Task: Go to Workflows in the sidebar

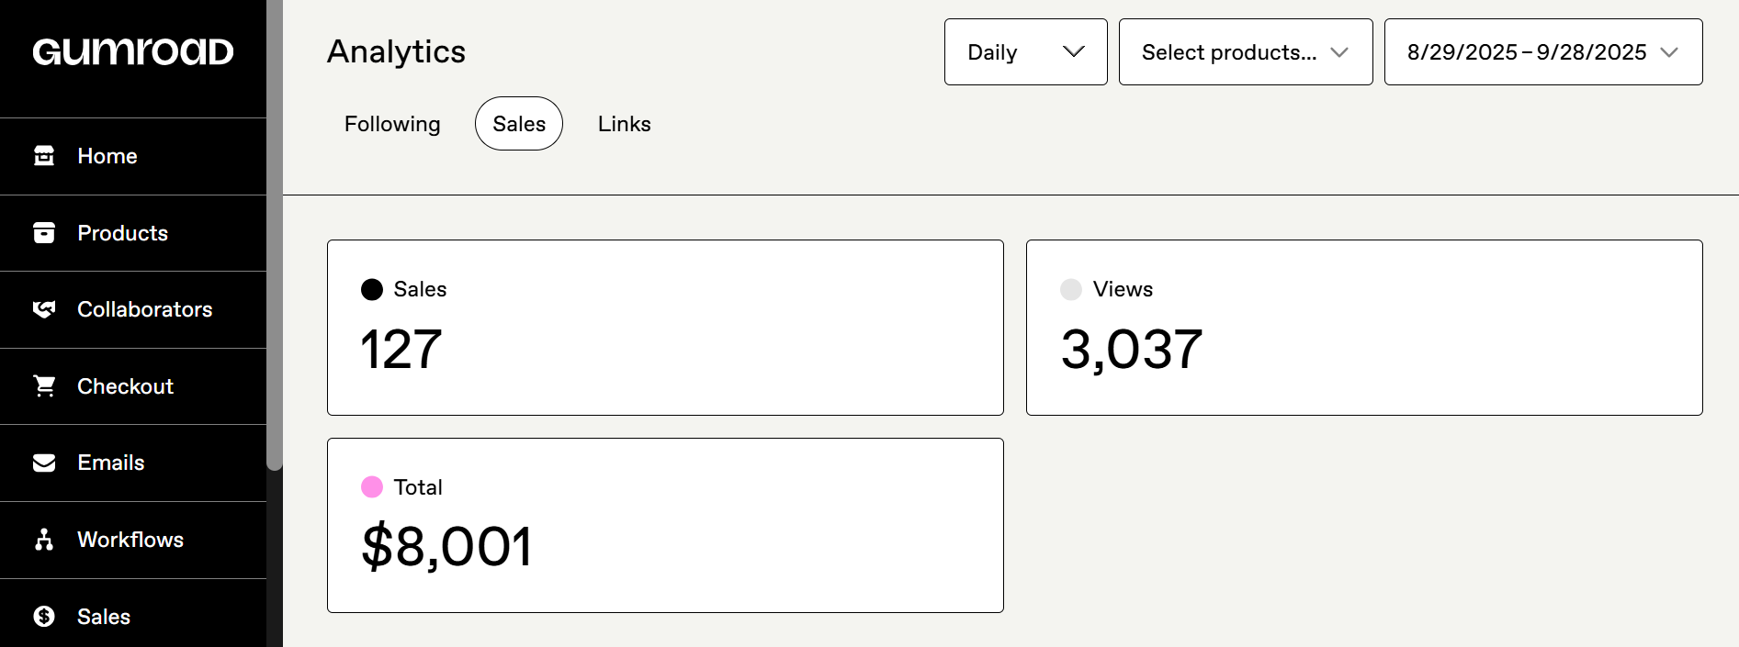Action: point(130,540)
